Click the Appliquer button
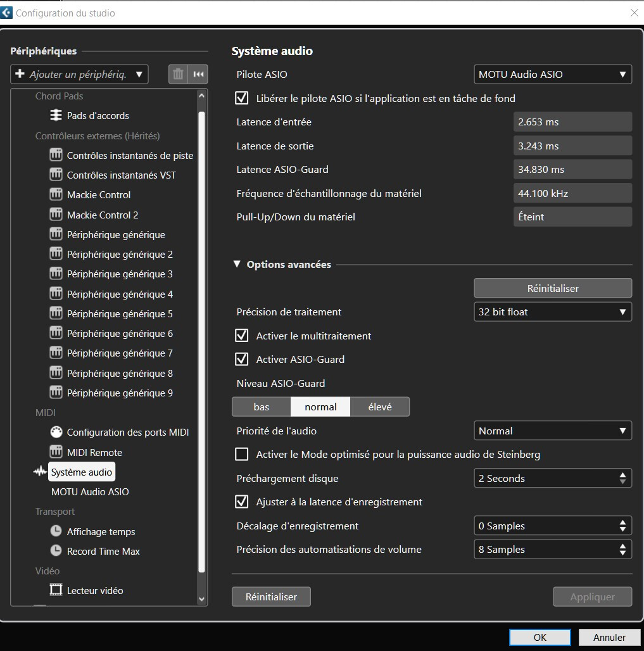Screen dimensions: 644x651 (593, 597)
